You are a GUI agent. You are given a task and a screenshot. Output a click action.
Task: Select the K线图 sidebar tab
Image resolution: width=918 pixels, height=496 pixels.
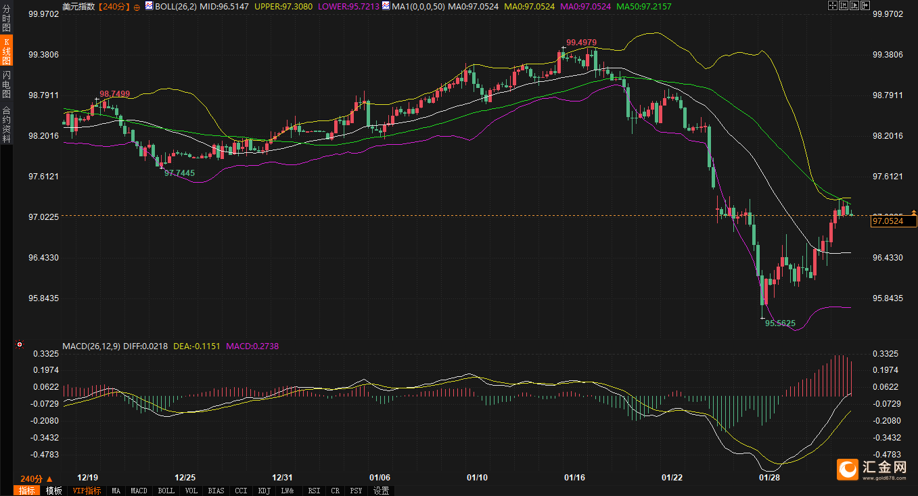(7, 52)
